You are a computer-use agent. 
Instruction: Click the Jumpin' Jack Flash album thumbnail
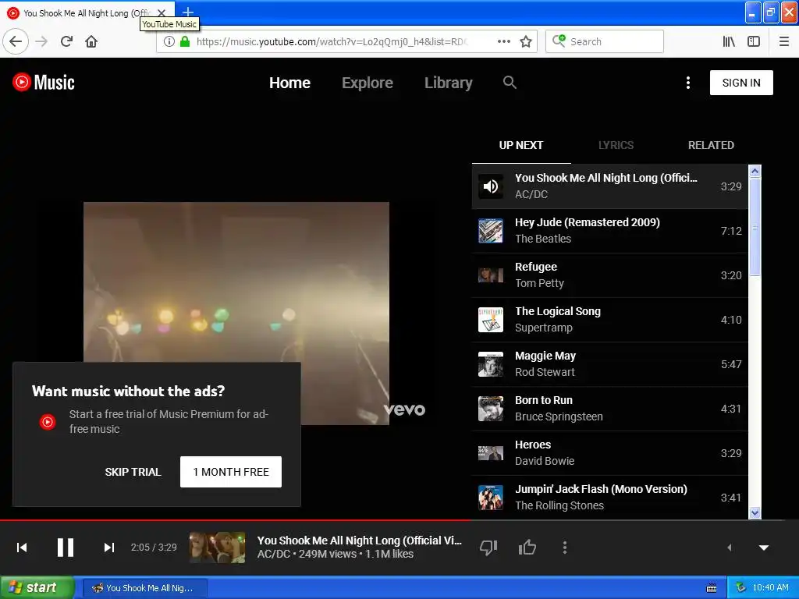(491, 498)
